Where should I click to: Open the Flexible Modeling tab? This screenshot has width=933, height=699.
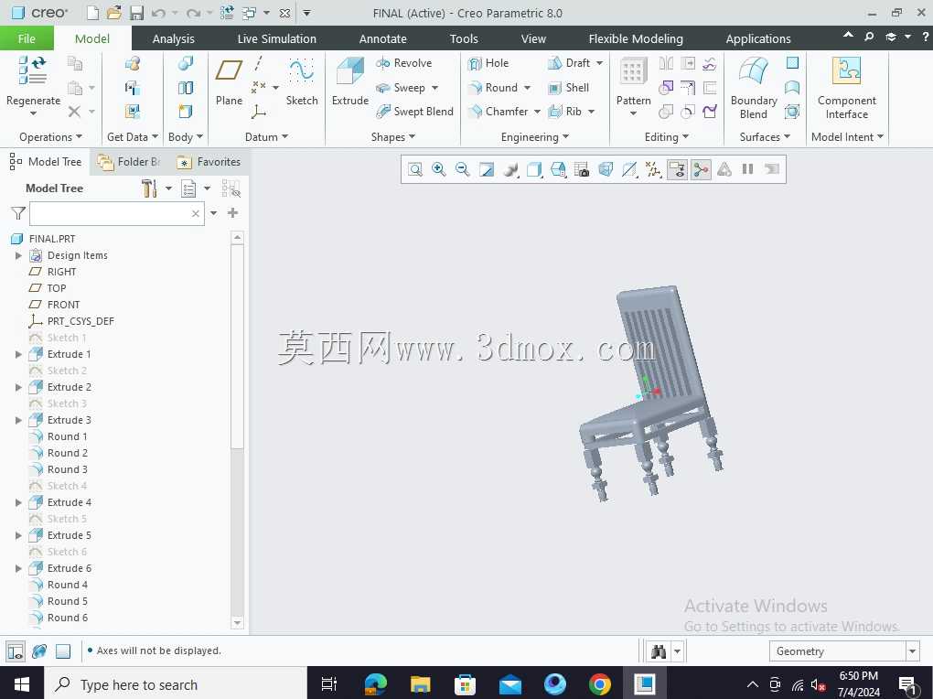[x=636, y=38]
